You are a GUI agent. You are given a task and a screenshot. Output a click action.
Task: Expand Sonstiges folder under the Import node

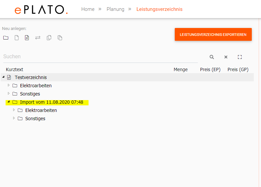click(14, 118)
